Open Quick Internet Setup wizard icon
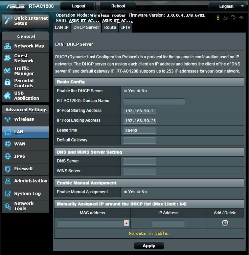This screenshot has width=249, height=255. click(x=8, y=20)
